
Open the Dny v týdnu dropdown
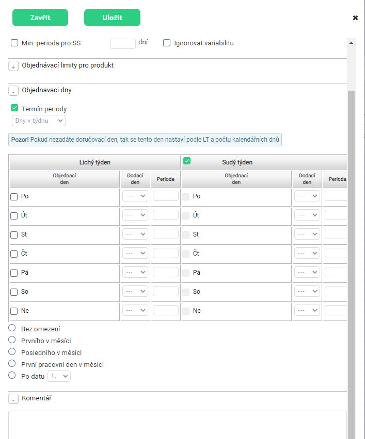pos(39,121)
